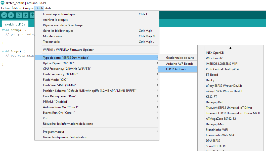266x151 pixels.
Task: Click the void setup() code line
Action: (x=14, y=30)
